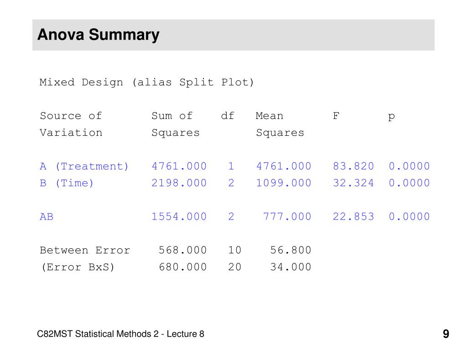The height and width of the screenshot is (350, 467).
Task: Select sum of squares '568.000'
Action: (182, 250)
